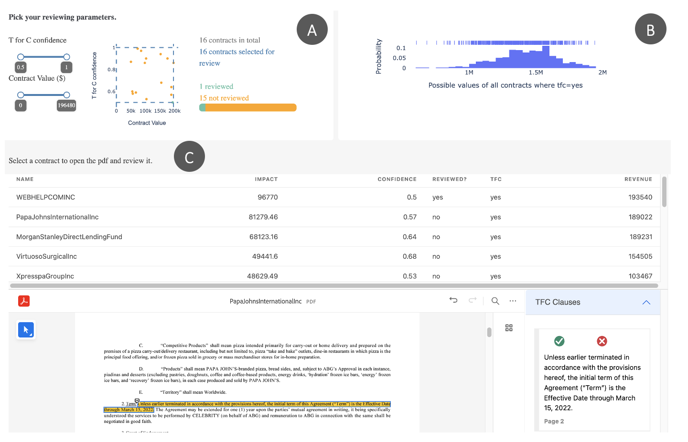688x442 pixels.
Task: Click the clause text in TFC card
Action: tap(592, 382)
